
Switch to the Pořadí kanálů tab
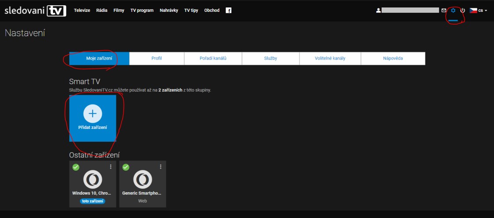click(213, 58)
